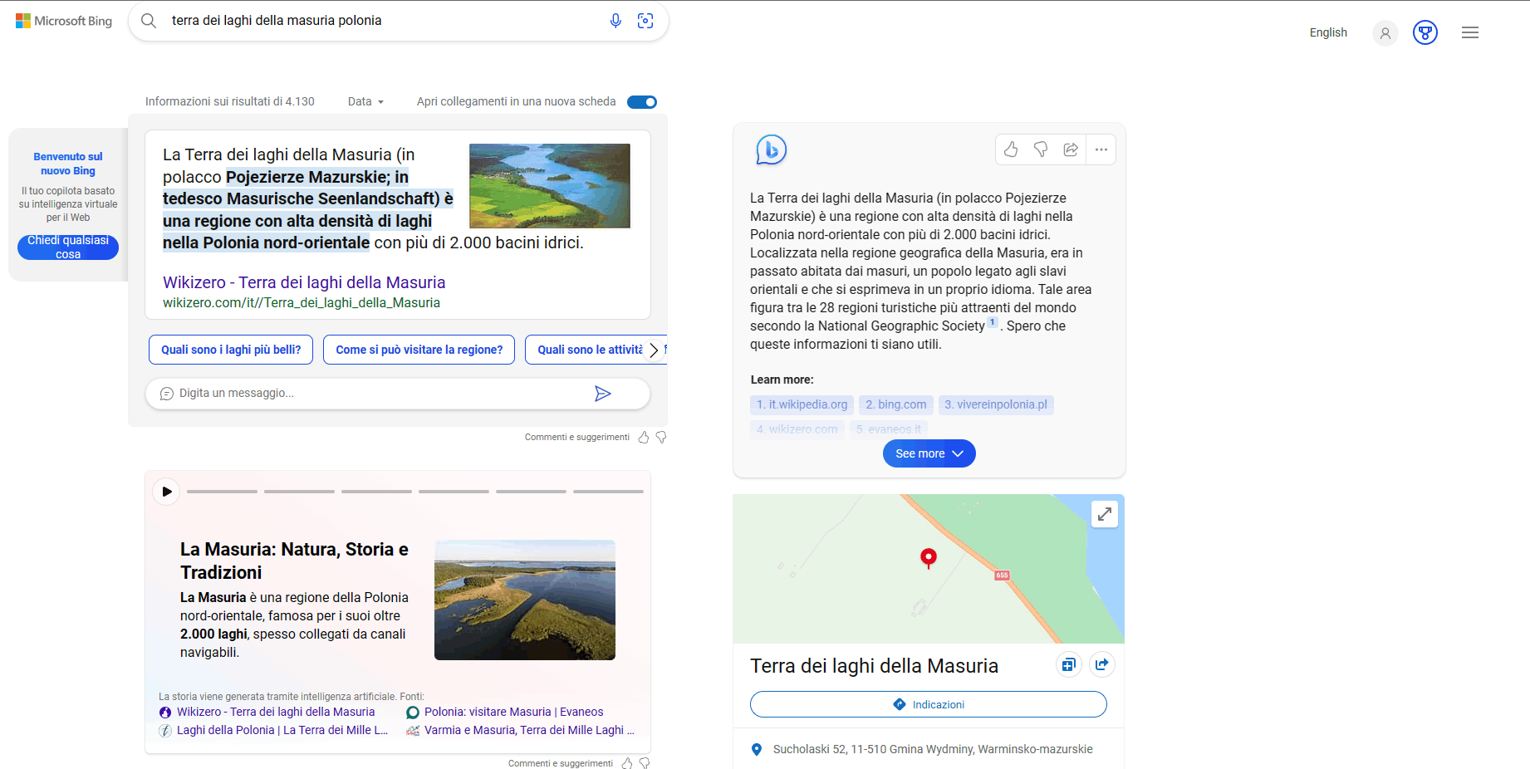Open the story aerial lake image
This screenshot has width=1530, height=769.
(x=525, y=600)
